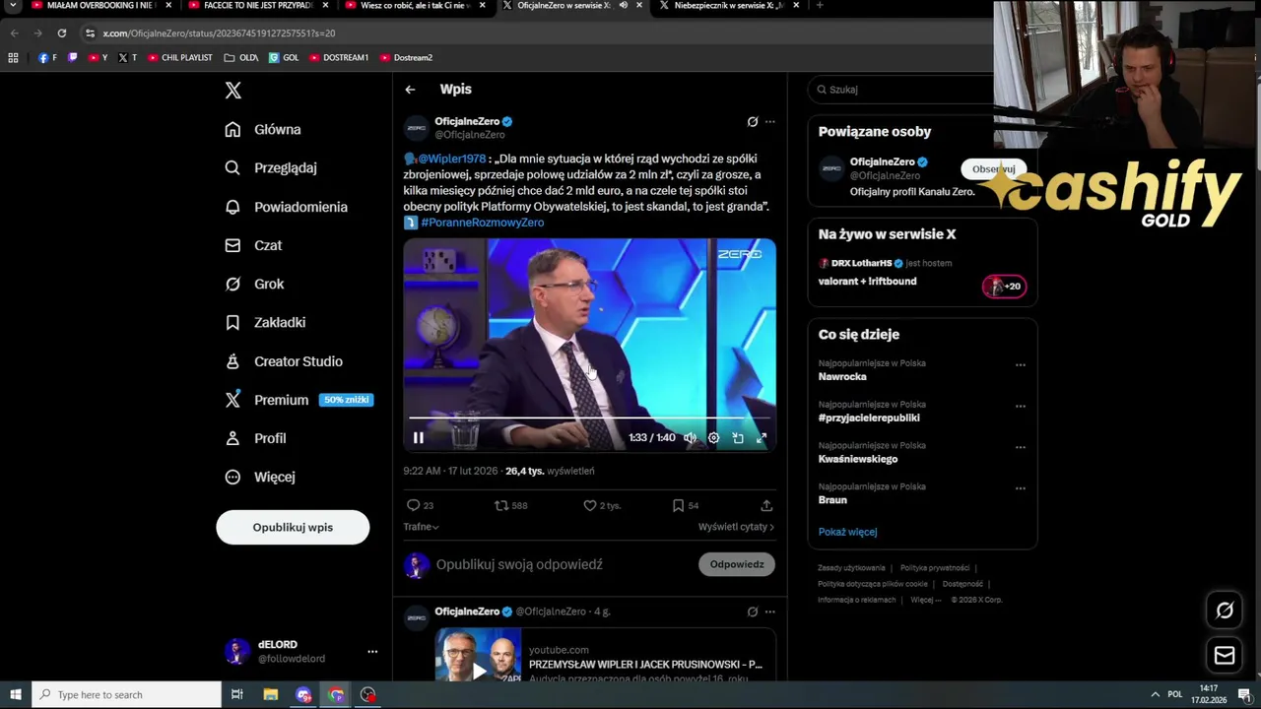Open Przeglądaj explore section
The image size is (1261, 709).
(271, 167)
